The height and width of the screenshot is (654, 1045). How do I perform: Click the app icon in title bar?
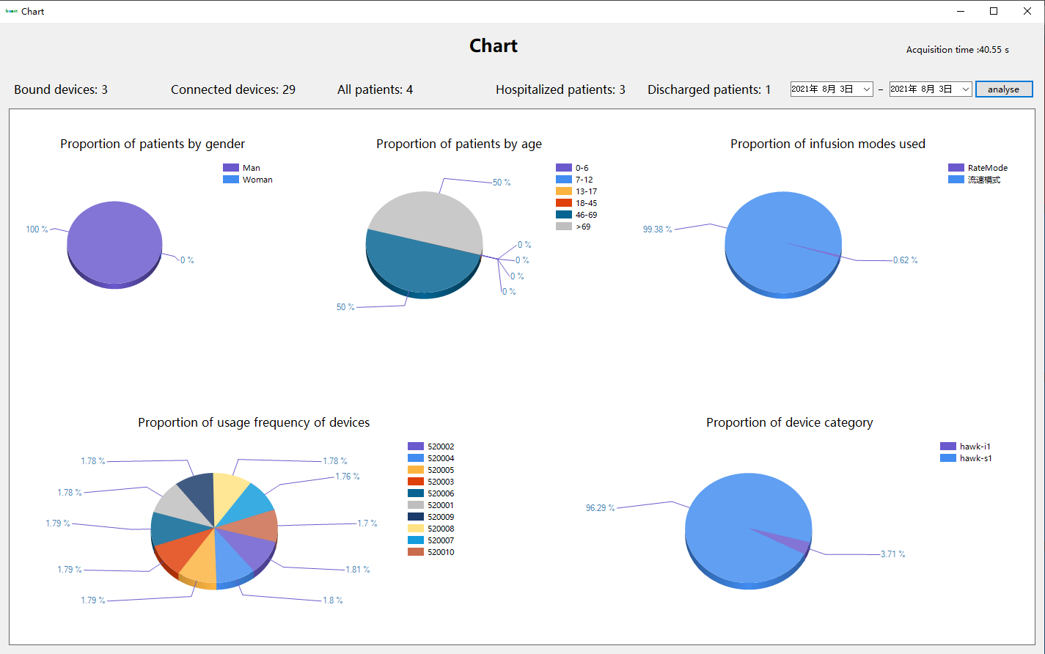coord(11,11)
